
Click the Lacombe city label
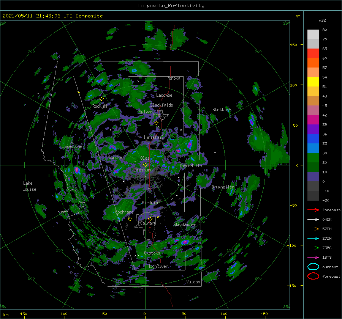click(164, 95)
